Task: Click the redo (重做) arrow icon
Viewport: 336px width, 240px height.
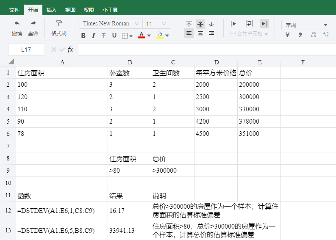Action: pyautogui.click(x=33, y=23)
